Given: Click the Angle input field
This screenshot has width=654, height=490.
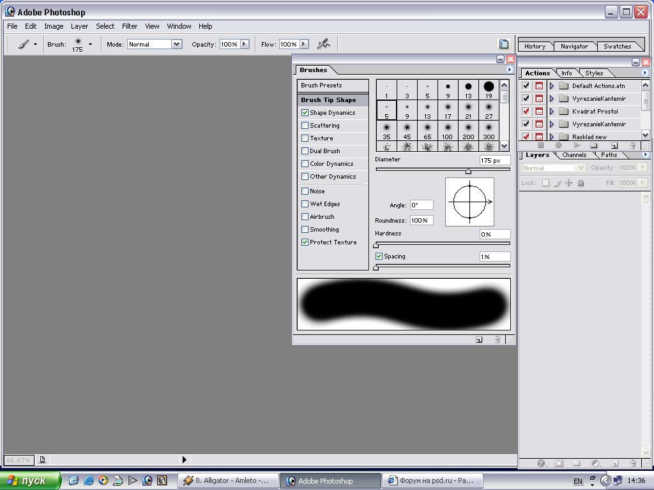Looking at the screenshot, I should pos(422,205).
